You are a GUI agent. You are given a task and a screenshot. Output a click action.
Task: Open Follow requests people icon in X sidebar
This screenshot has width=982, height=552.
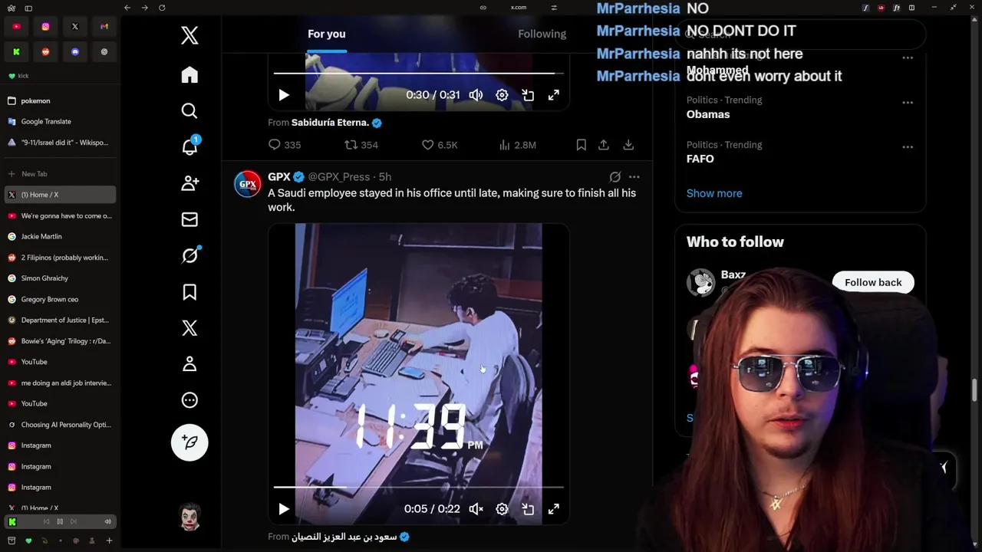coord(189,183)
